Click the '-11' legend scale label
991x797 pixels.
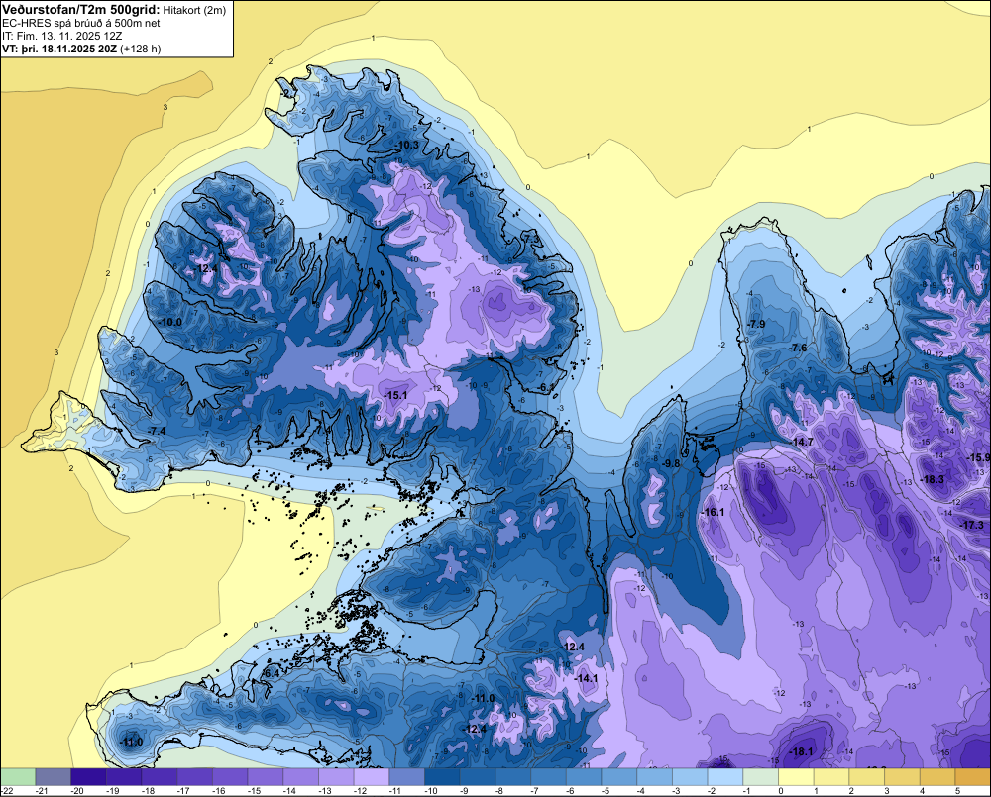[394, 791]
